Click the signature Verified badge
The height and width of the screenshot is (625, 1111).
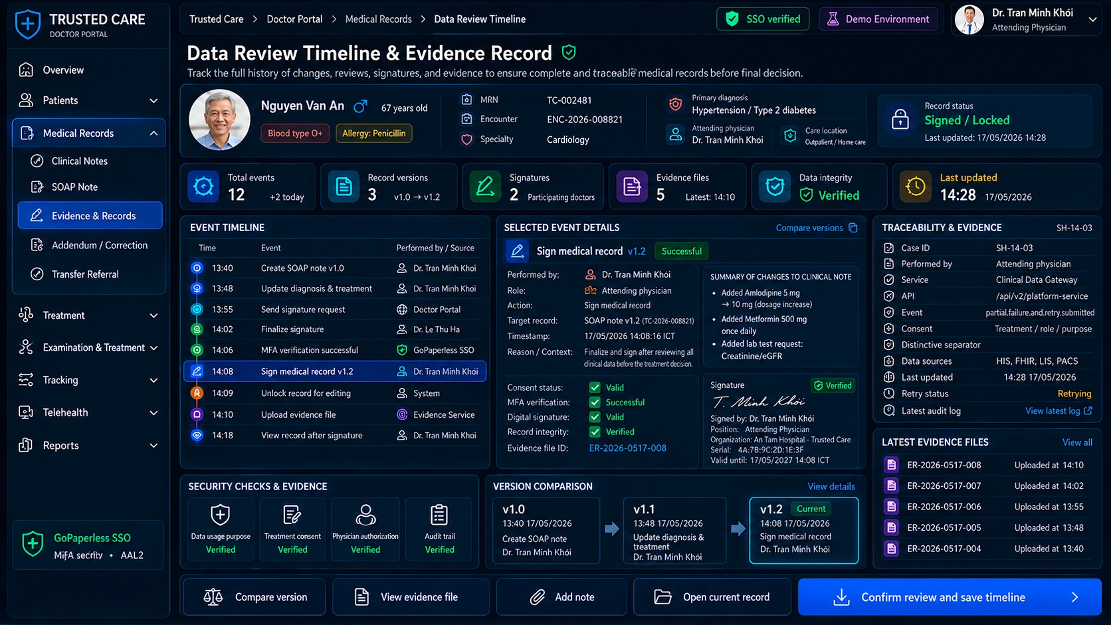point(833,385)
